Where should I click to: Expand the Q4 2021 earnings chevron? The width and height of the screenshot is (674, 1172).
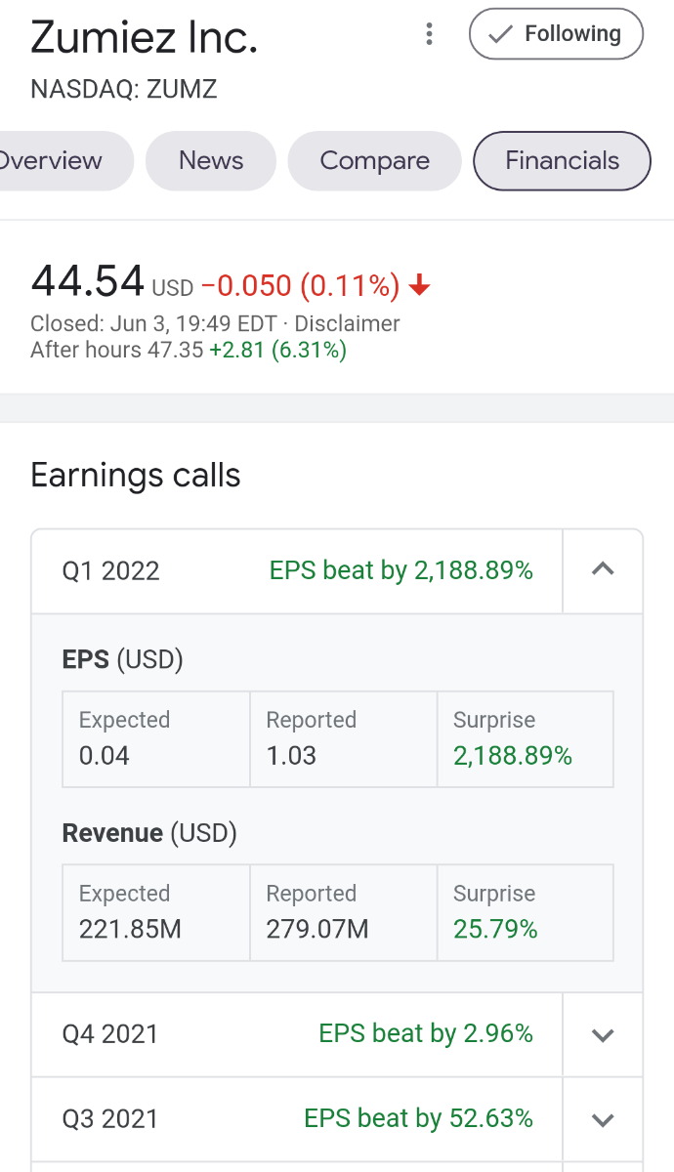coord(603,1035)
